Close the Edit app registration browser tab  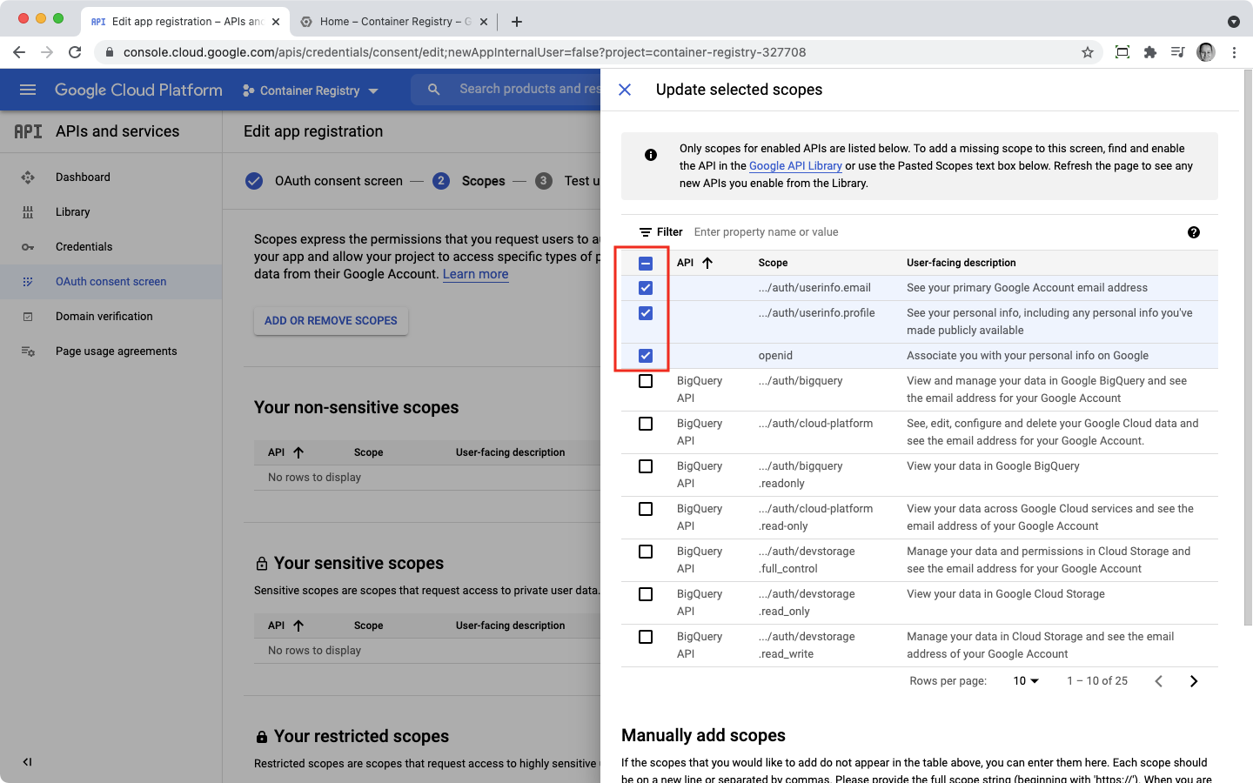tap(276, 22)
